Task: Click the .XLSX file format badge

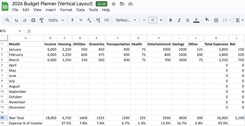Action: [102, 4]
